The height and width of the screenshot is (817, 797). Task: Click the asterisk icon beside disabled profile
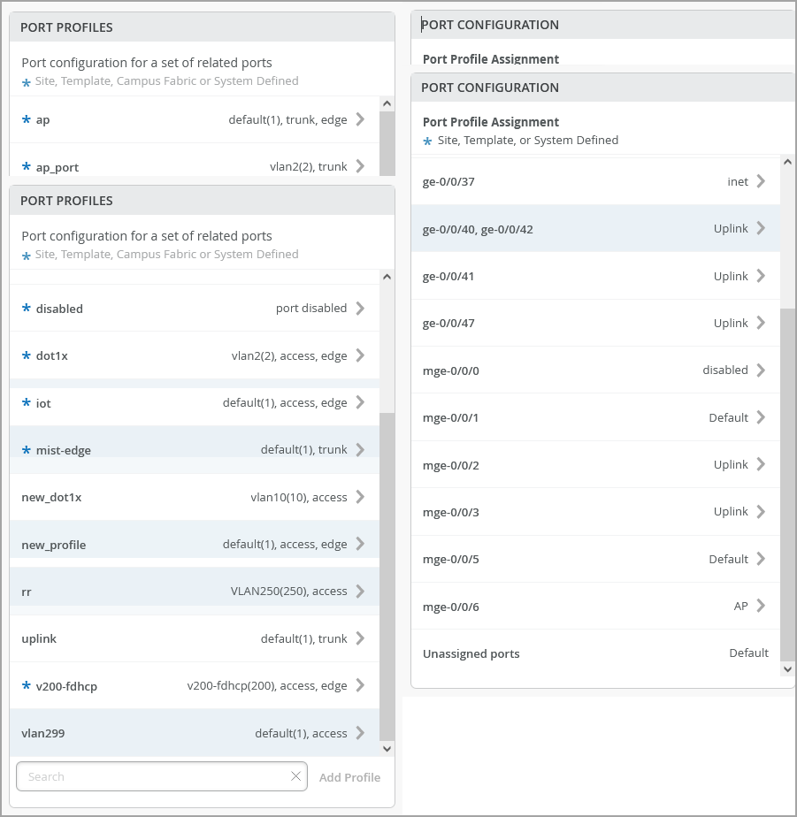pos(27,309)
